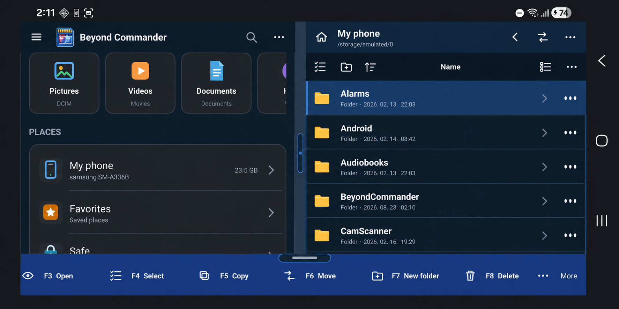
Task: Tap F8 Delete button
Action: coord(492,276)
